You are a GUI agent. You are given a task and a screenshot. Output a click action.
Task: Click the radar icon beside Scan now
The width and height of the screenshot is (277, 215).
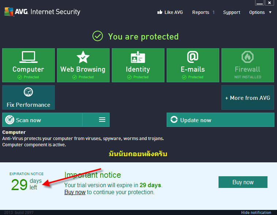(10, 120)
